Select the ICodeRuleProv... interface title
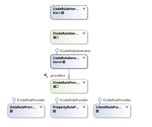Image resolution: width=152 pixels, height=127 pixels. (x=66, y=82)
